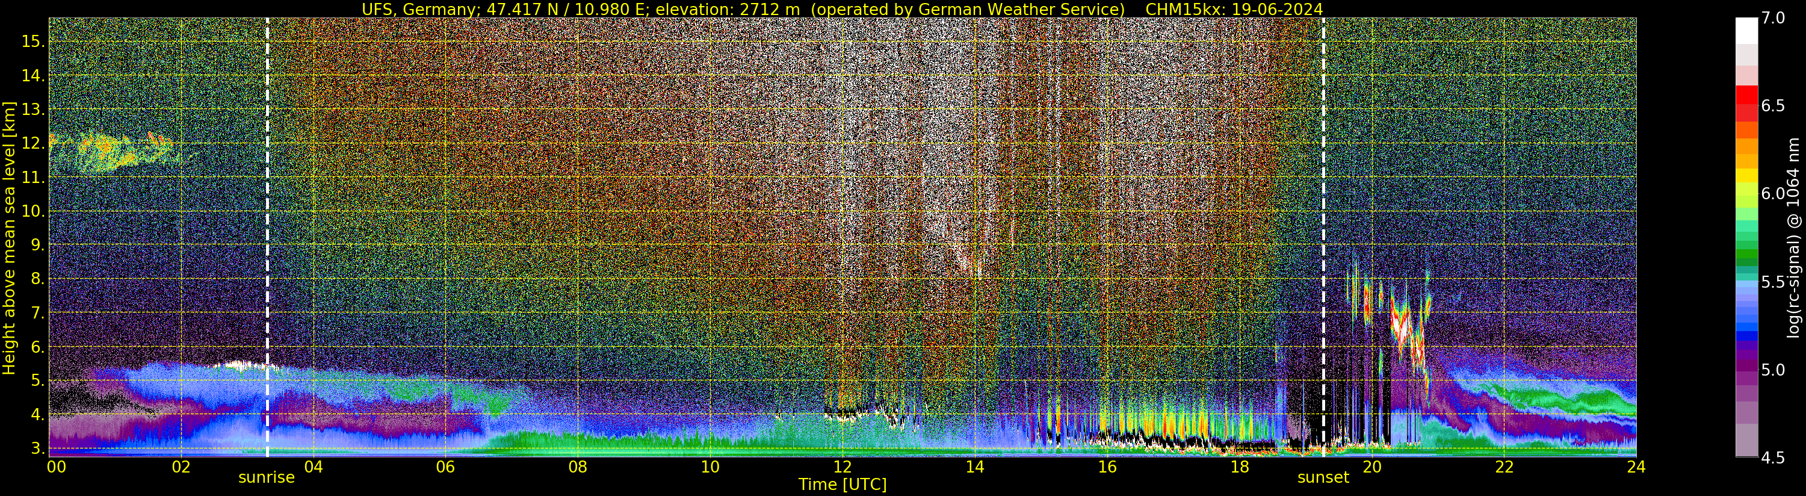The width and height of the screenshot is (1806, 496).
Task: Click the '15.' height tick label
Action: click(x=33, y=42)
